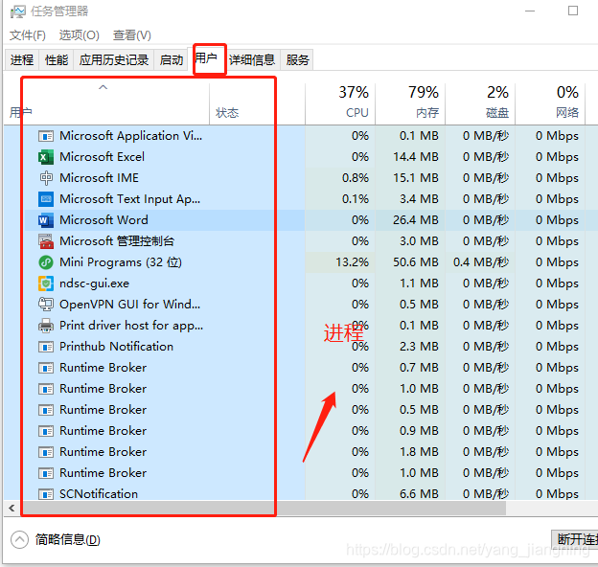Screen dimensions: 598x567
Task: Minimize the Task Manager window
Action: click(530, 11)
